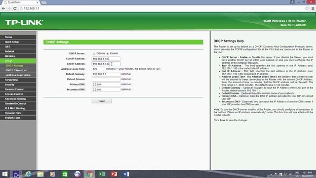Click the Primary DNS field
The width and height of the screenshot is (316, 178).
[x=106, y=85]
